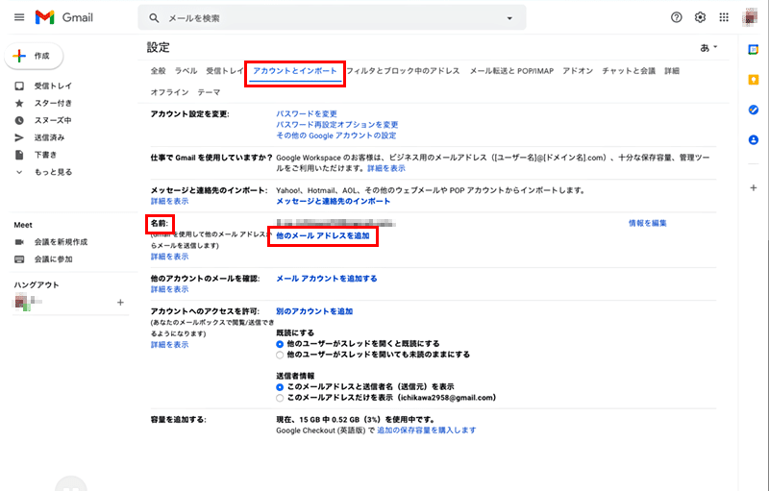The width and height of the screenshot is (769, 491).
Task: Open 下書き in the sidebar
Action: pyautogui.click(x=45, y=155)
